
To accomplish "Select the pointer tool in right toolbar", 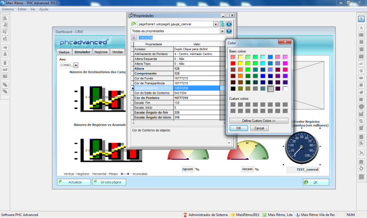I will coord(361,19).
